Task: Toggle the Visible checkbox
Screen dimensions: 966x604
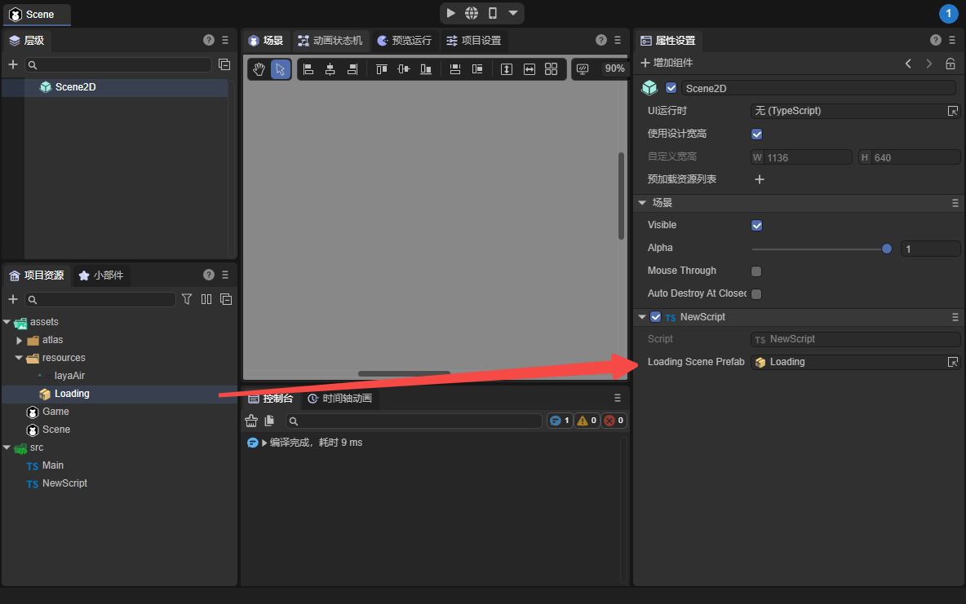Action: 756,225
